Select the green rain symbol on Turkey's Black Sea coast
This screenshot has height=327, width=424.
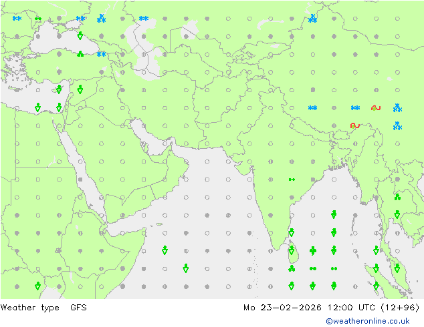tap(80, 54)
